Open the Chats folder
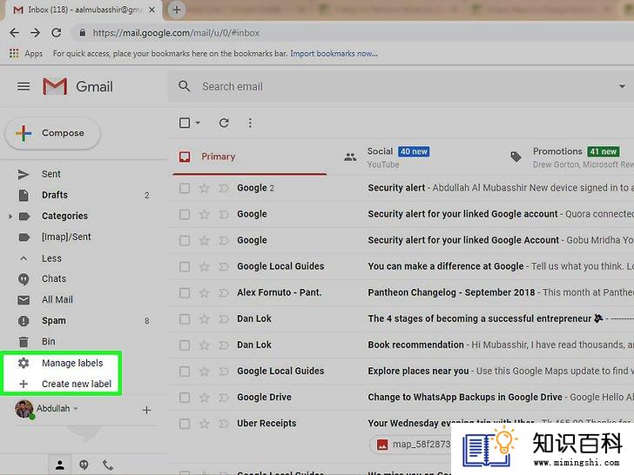 (x=54, y=278)
